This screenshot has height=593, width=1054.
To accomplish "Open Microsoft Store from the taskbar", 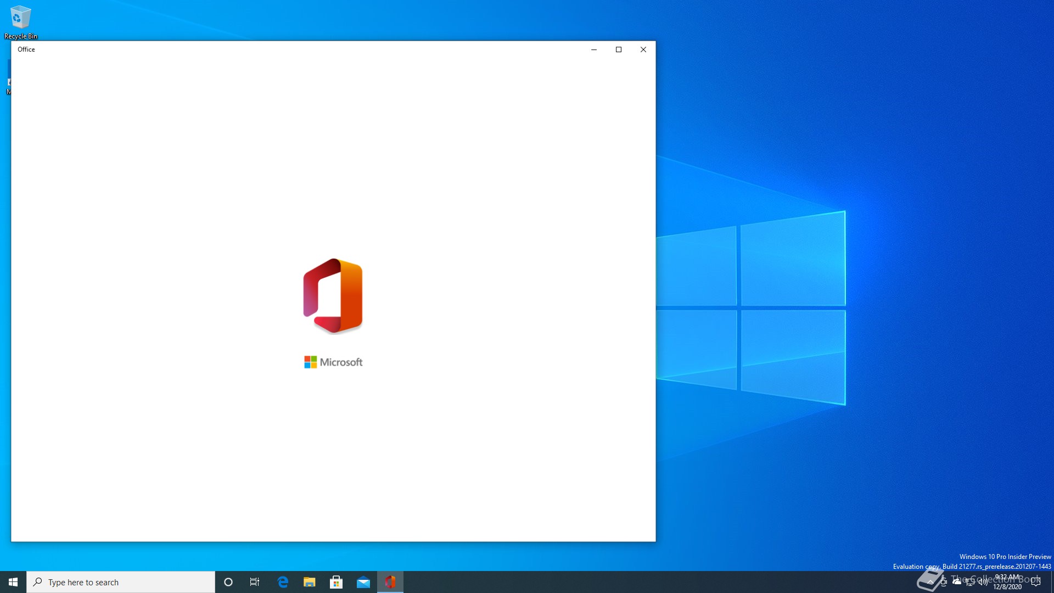I will [x=337, y=582].
